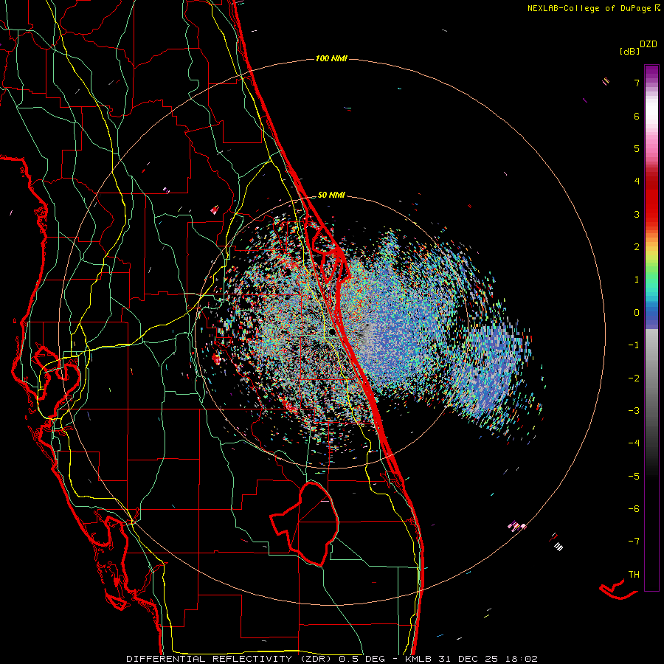This screenshot has width=664, height=664.
Task: Click the 31 DEC 25 date text
Action: pos(468,659)
